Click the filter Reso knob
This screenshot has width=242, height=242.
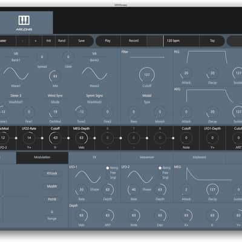(134, 112)
